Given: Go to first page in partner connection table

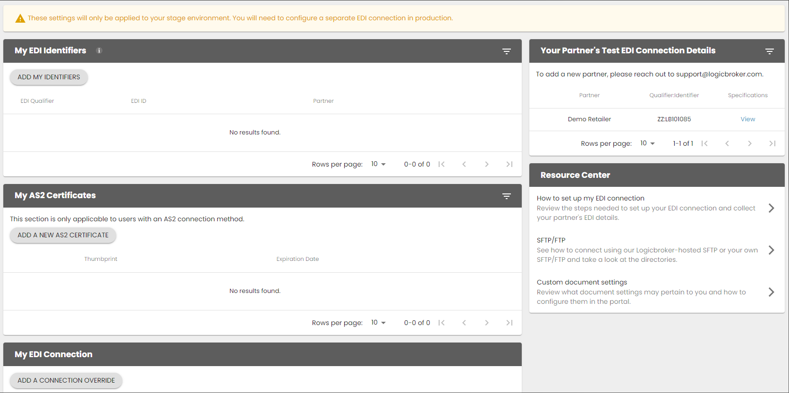Looking at the screenshot, I should [704, 143].
